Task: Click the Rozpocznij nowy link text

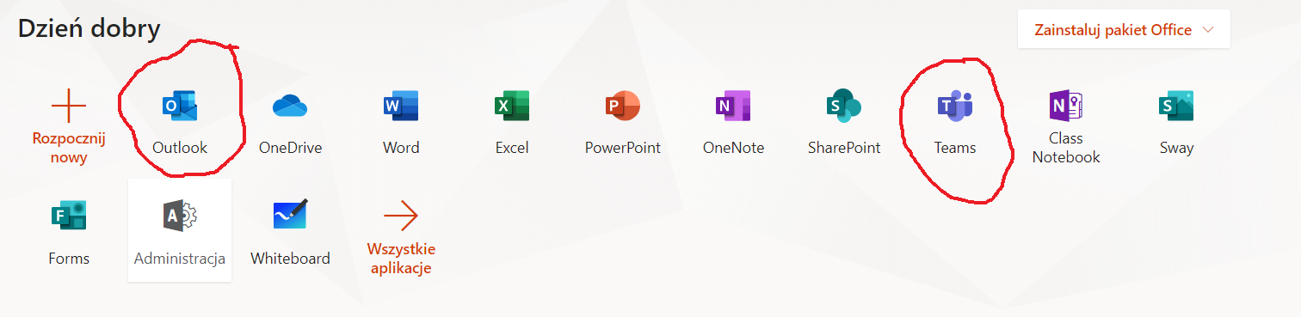Action: 69,148
